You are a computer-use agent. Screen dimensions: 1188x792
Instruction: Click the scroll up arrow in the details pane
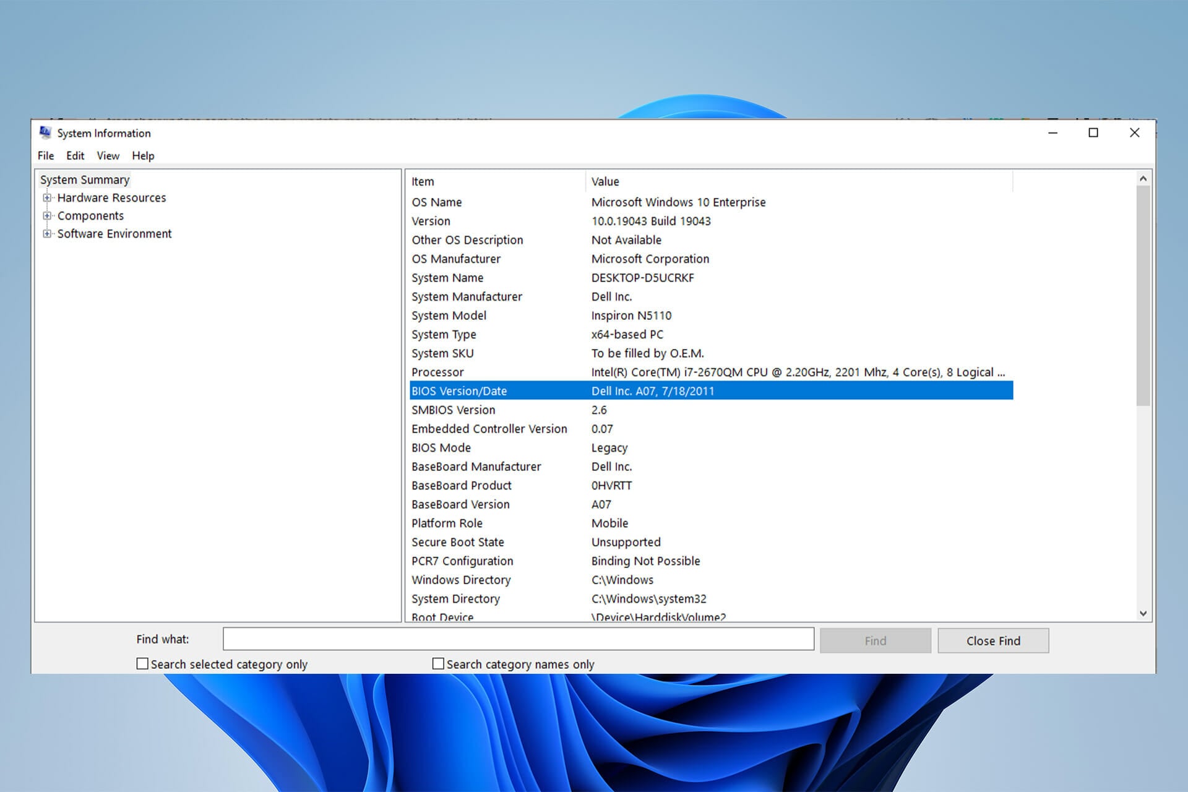pyautogui.click(x=1143, y=179)
